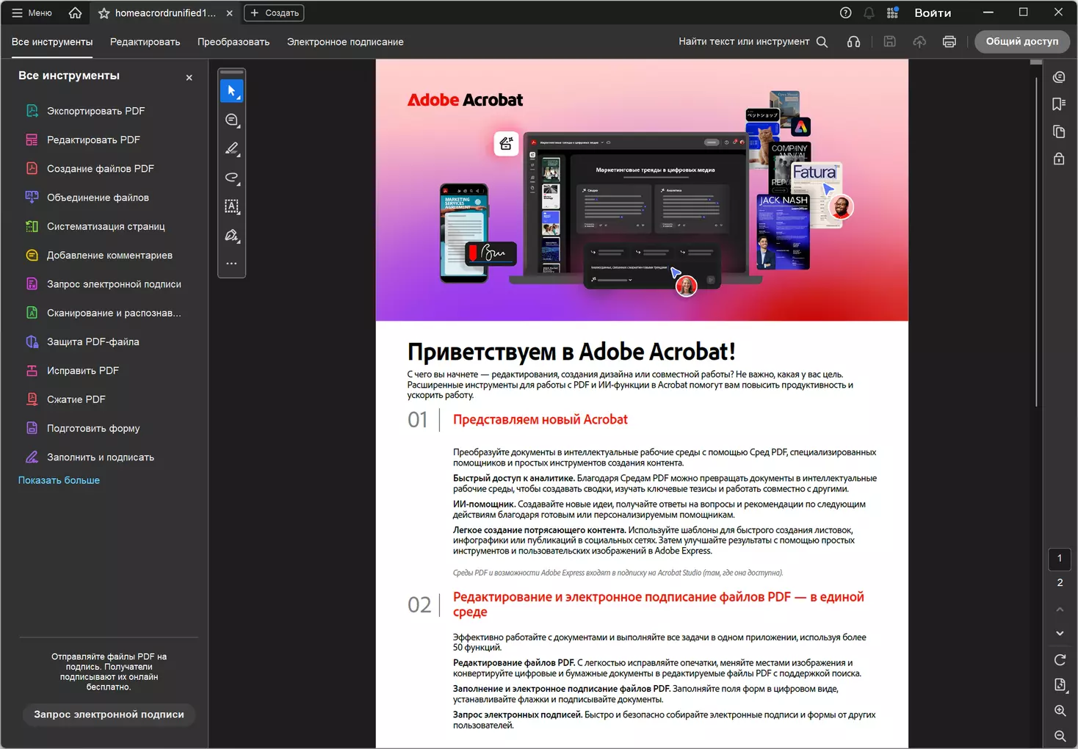Open Заполнить и подписать tool
The image size is (1078, 749).
click(105, 457)
